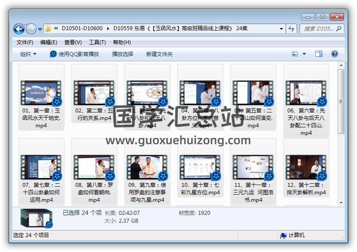Open view options dropdown arrow
This screenshot has height=252, width=357.
pos(304,54)
